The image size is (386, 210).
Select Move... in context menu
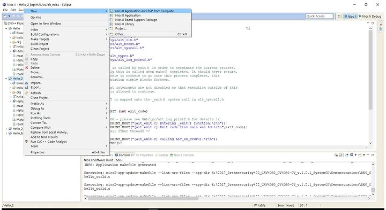66,72
